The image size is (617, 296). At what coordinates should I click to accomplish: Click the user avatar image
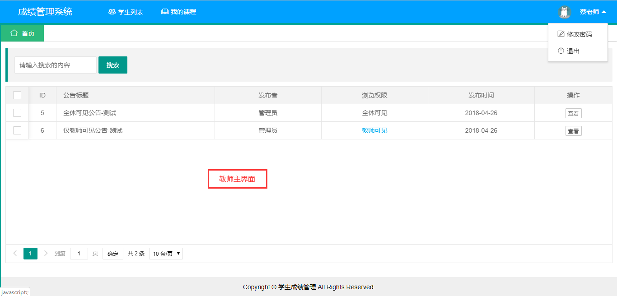565,12
